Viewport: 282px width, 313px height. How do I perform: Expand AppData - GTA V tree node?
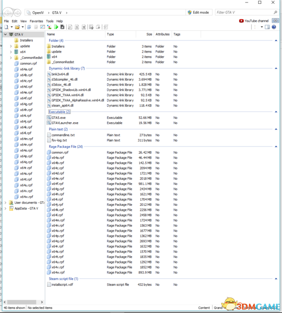point(5,208)
